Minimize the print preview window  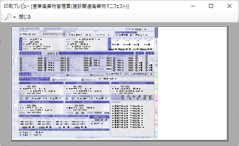point(193,6)
